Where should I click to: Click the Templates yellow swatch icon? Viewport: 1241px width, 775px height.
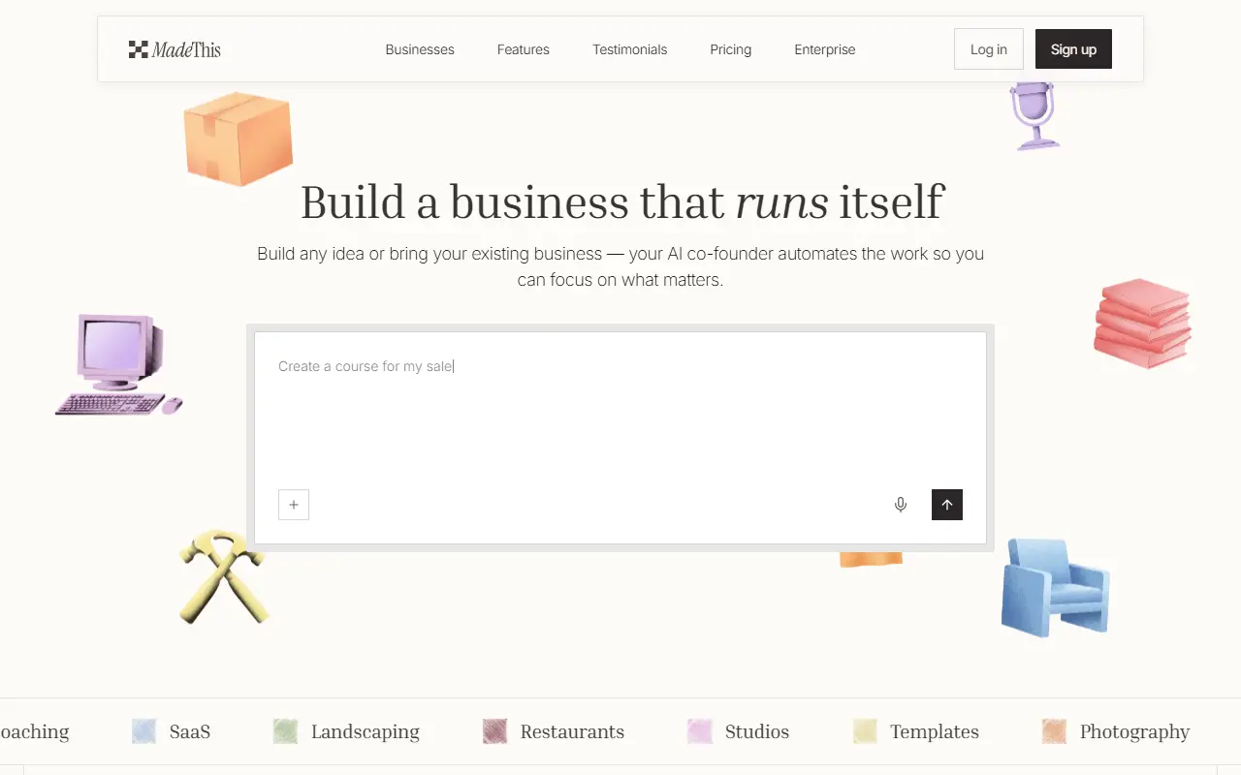tap(866, 731)
